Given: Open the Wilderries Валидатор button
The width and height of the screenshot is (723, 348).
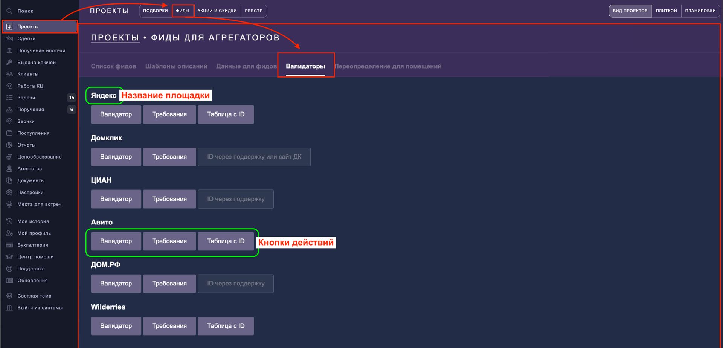Looking at the screenshot, I should tap(116, 326).
